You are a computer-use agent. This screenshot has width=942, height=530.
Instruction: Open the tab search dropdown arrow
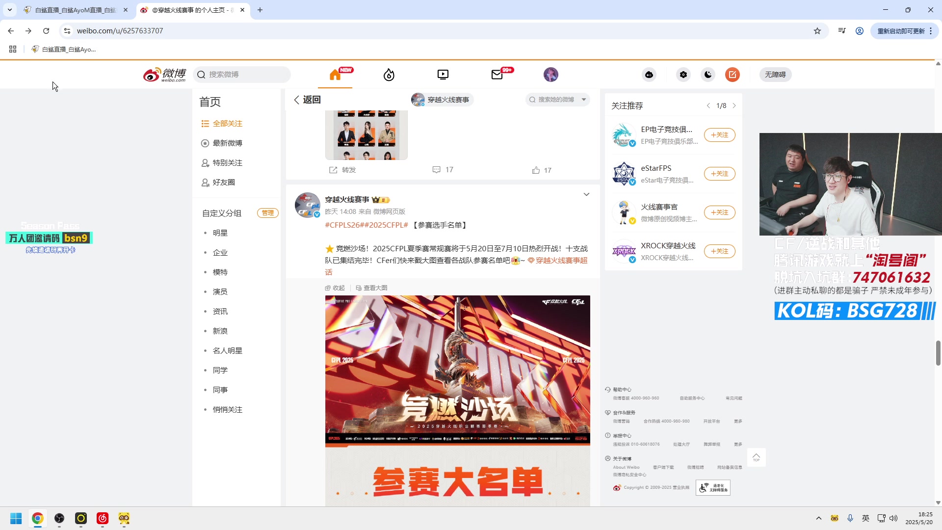point(10,10)
